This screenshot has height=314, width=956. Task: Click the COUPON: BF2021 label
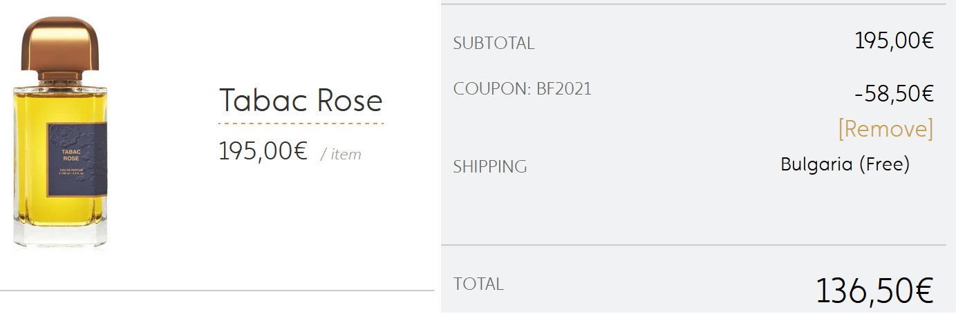click(522, 89)
